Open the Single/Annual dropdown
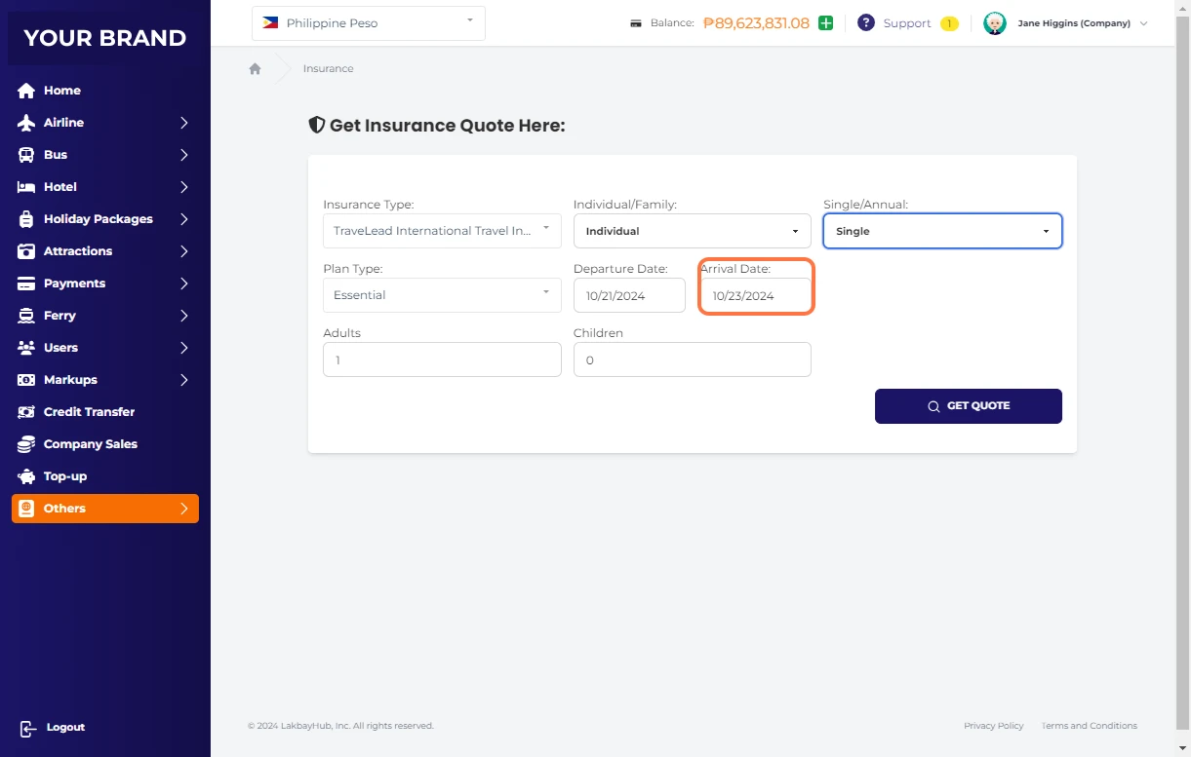 pos(942,231)
